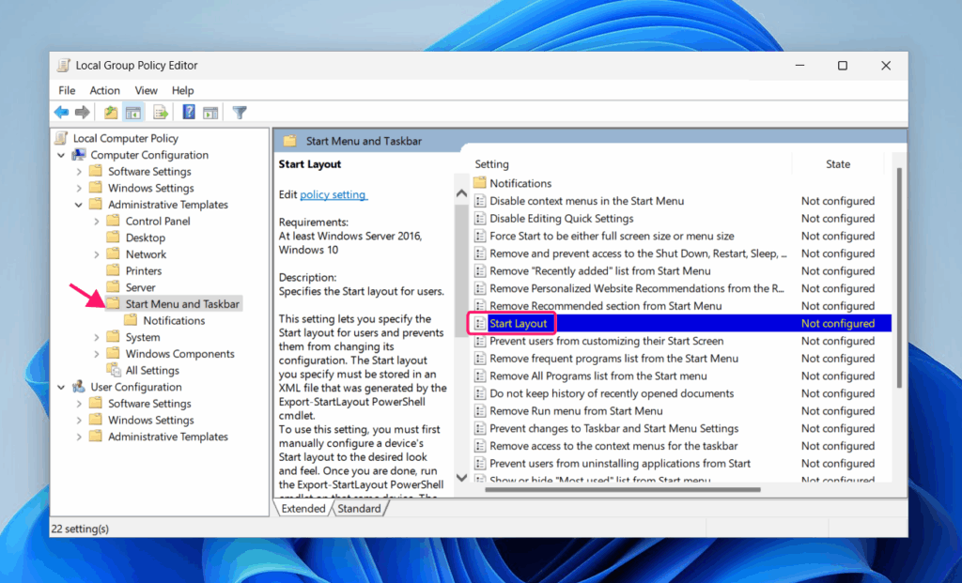Click the User Configuration icon in tree
The height and width of the screenshot is (583, 962).
point(79,387)
